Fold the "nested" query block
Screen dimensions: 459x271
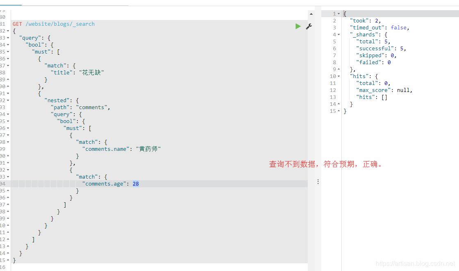pos(9,100)
